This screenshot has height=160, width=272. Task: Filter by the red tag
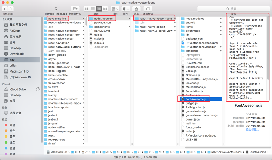[x=12, y=125]
